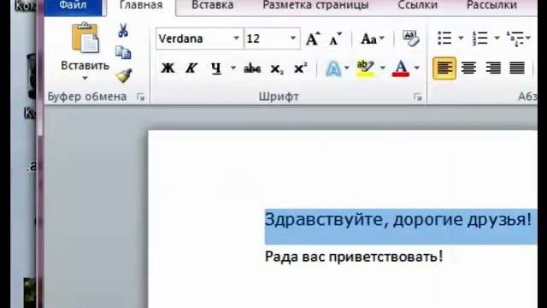Select align left paragraph button

point(444,68)
